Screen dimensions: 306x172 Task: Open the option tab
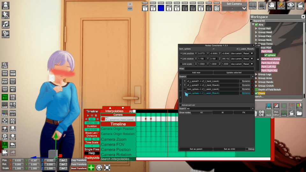(x=291, y=6)
